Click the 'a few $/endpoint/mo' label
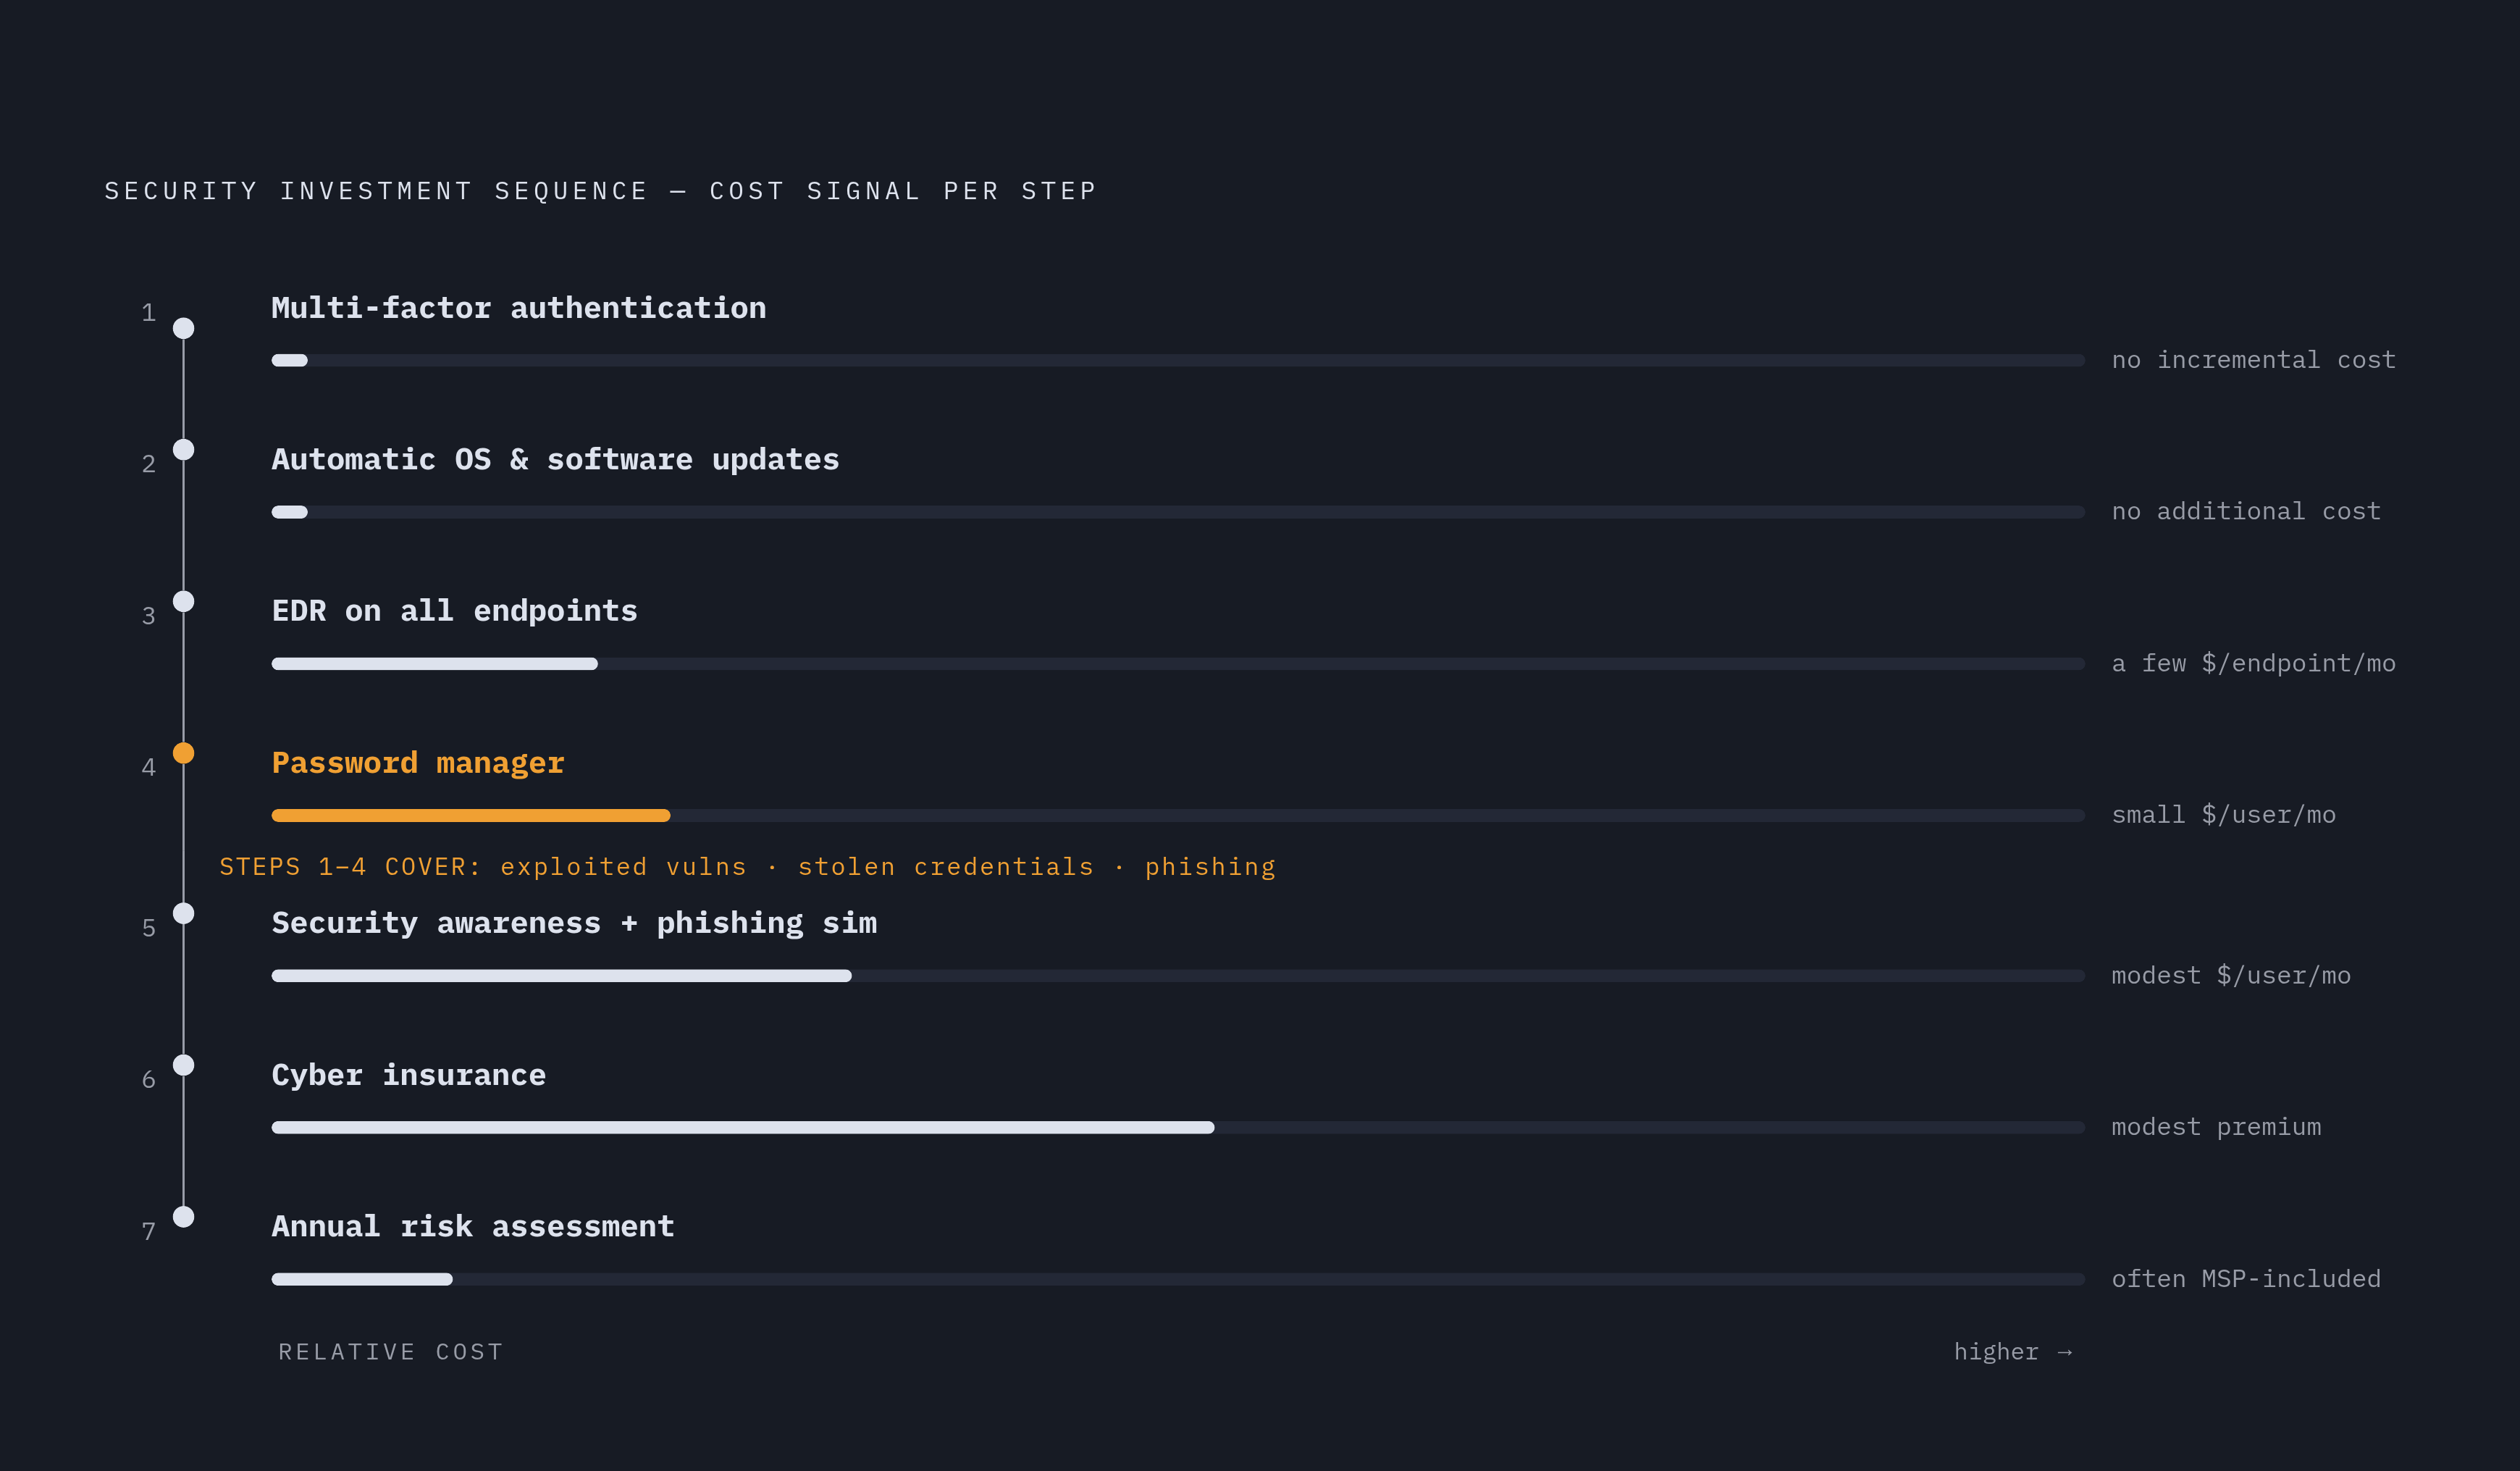Image resolution: width=2520 pixels, height=1471 pixels. [2254, 664]
